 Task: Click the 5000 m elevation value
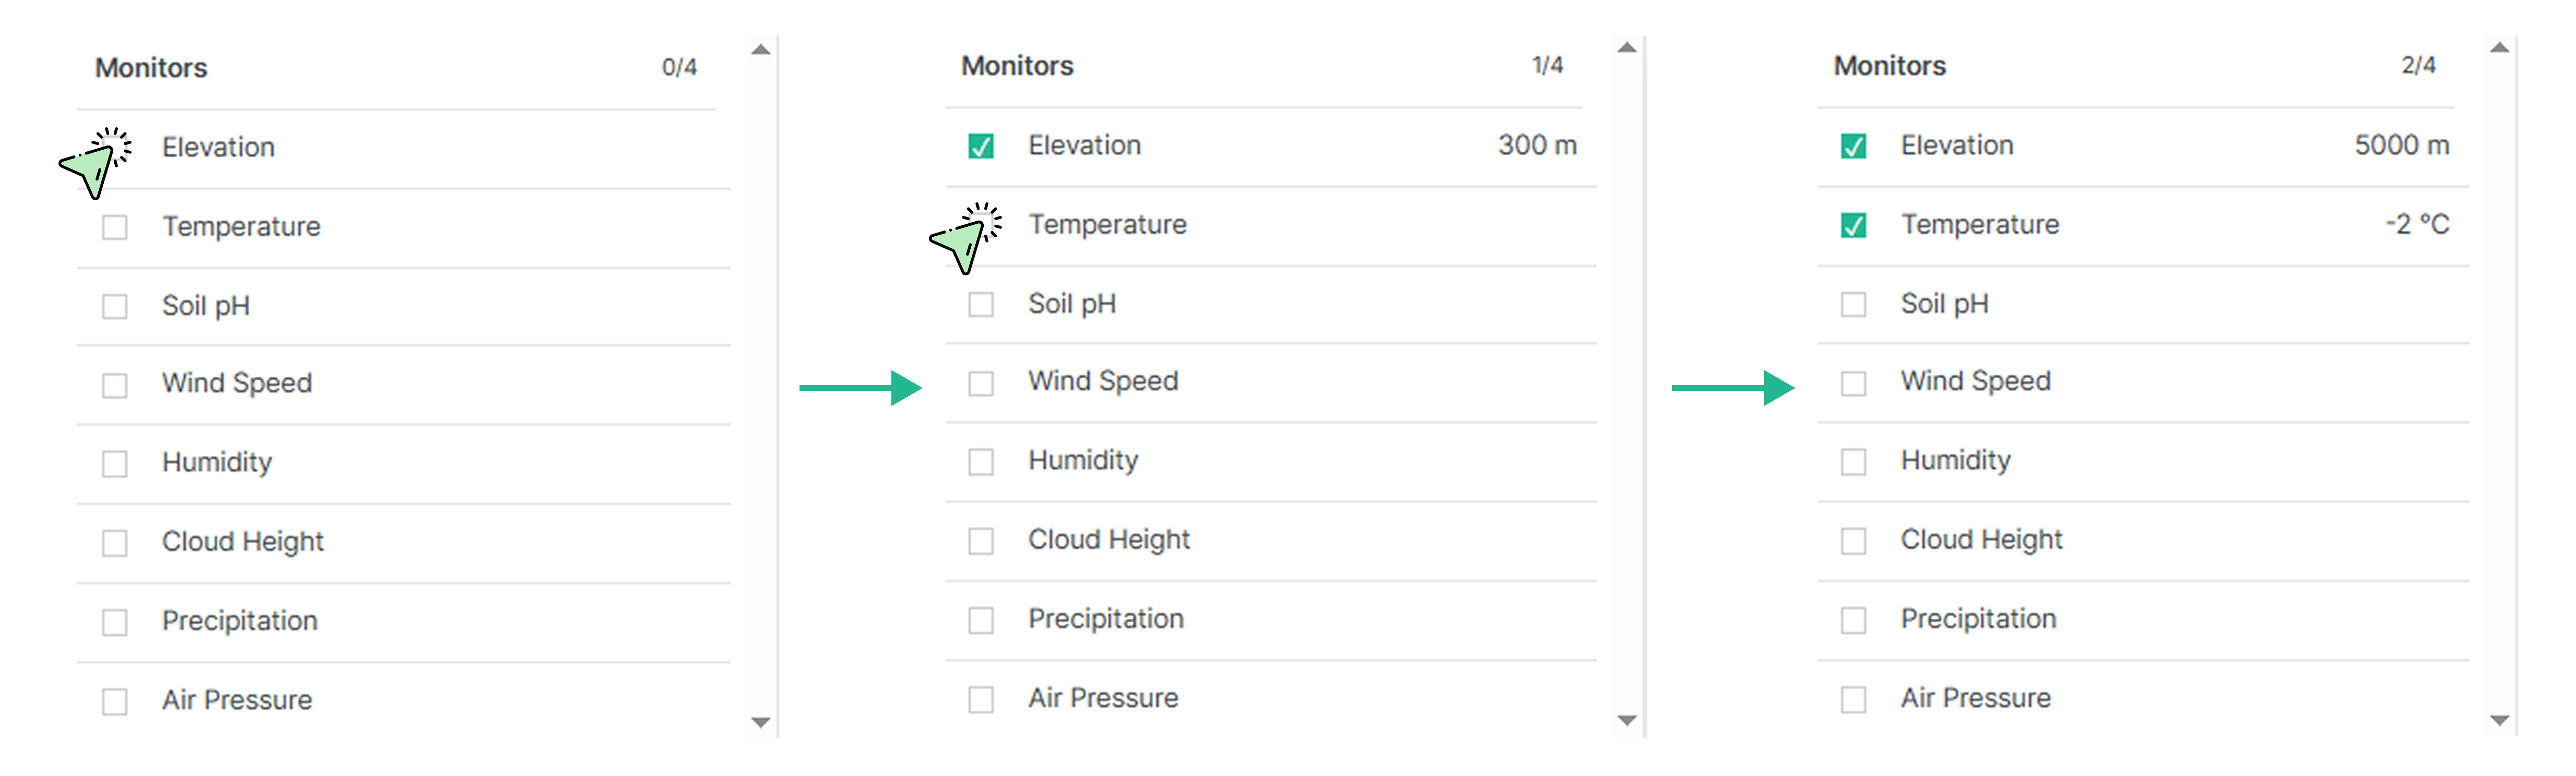[2403, 145]
